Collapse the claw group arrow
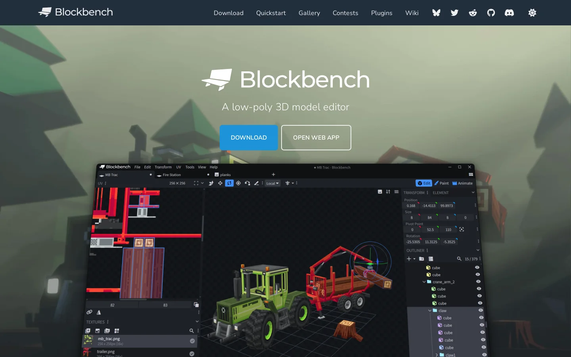Image resolution: width=571 pixels, height=357 pixels. click(430, 311)
